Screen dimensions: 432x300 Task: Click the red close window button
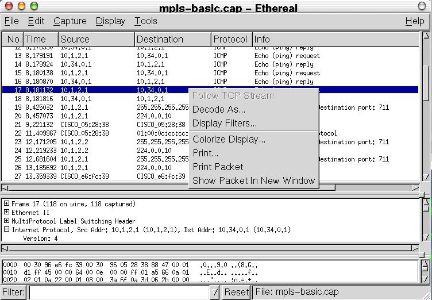coord(9,6)
